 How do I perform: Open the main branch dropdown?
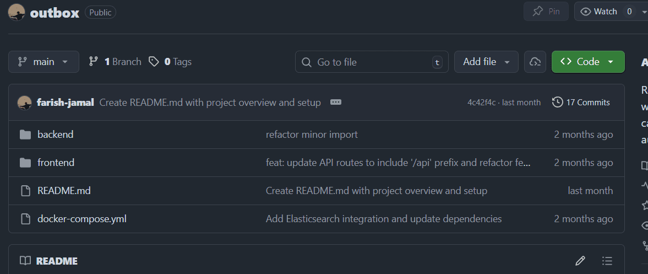(x=43, y=62)
